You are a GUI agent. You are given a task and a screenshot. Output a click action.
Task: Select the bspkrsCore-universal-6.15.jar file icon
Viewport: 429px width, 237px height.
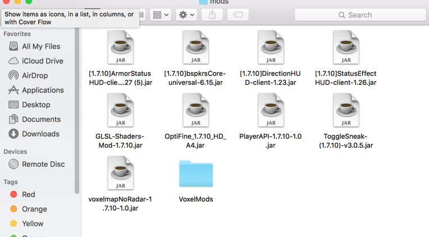(195, 47)
